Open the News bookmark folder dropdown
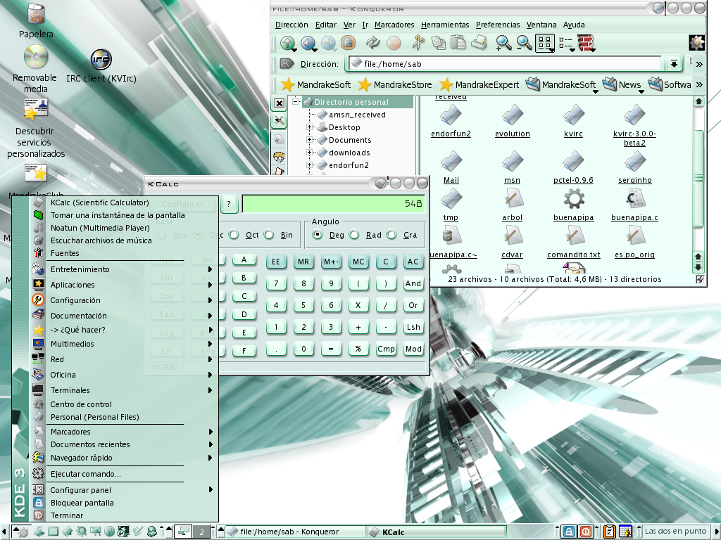 [x=623, y=84]
